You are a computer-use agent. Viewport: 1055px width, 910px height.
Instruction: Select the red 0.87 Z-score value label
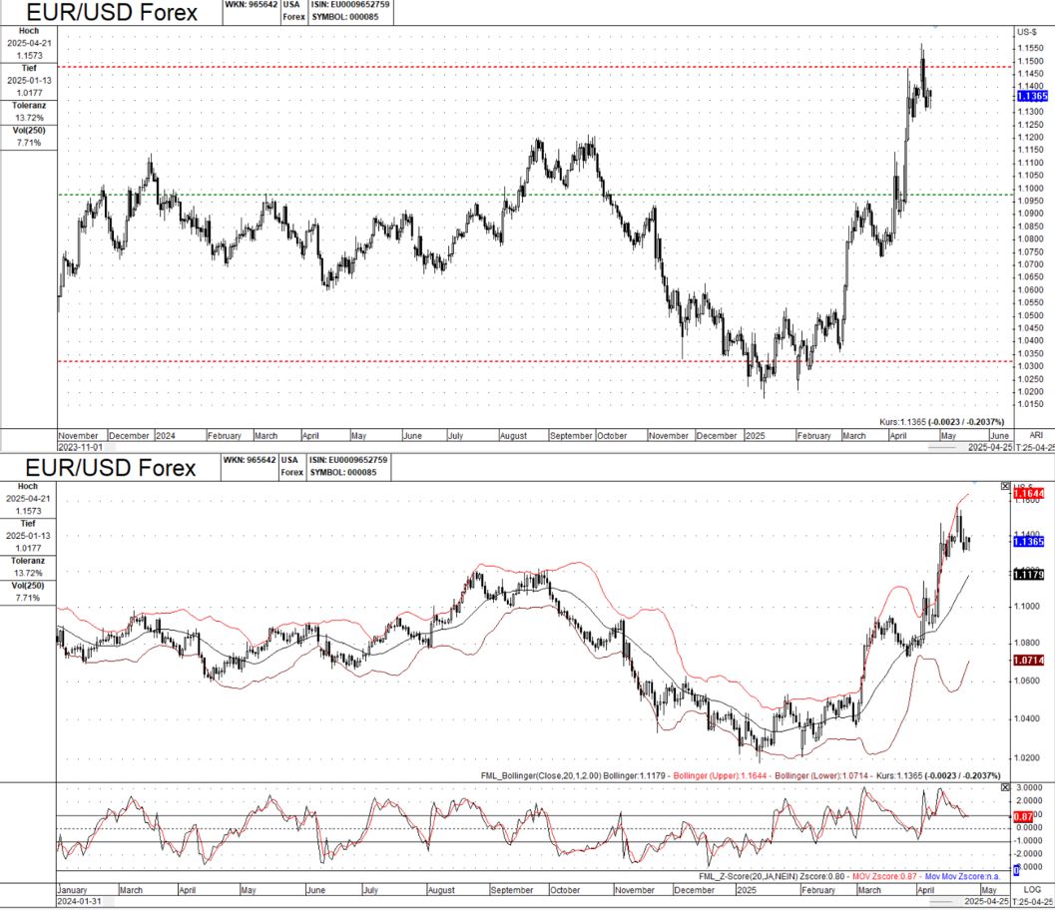(x=1023, y=816)
